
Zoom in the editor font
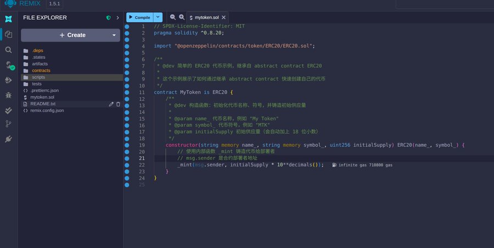182,18
